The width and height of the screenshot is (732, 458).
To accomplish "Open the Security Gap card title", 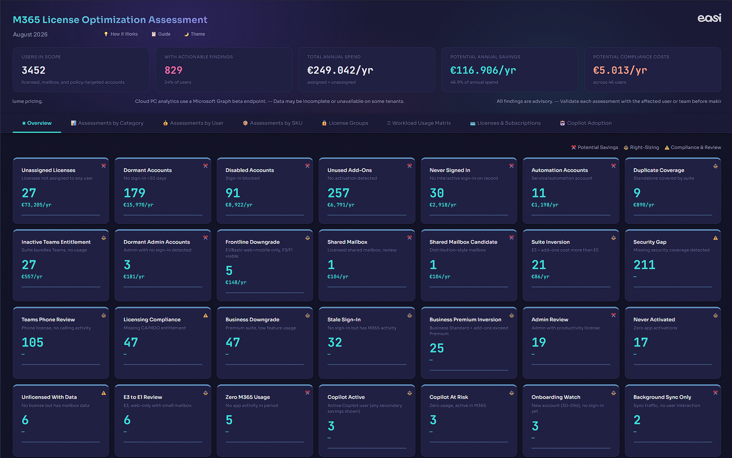I will [650, 242].
